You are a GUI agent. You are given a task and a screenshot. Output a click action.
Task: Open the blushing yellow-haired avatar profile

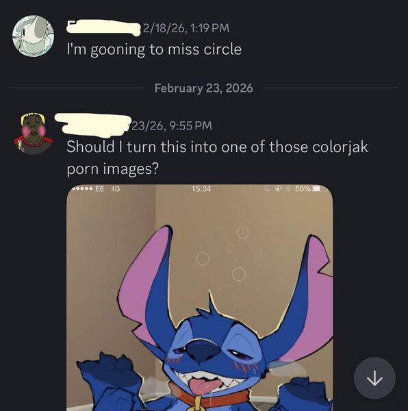point(34,133)
